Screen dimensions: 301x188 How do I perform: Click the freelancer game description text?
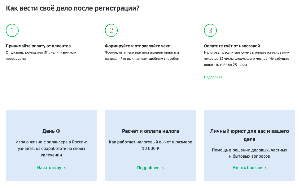[x=51, y=149]
